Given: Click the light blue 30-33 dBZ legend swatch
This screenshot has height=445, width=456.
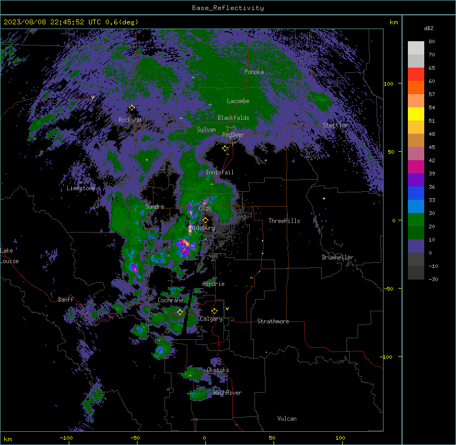Looking at the screenshot, I should point(416,207).
